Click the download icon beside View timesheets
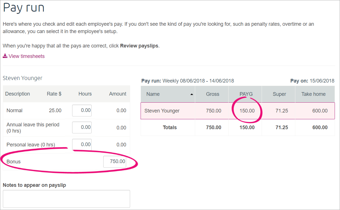Screen dimensions: 340x210 (x=5, y=56)
